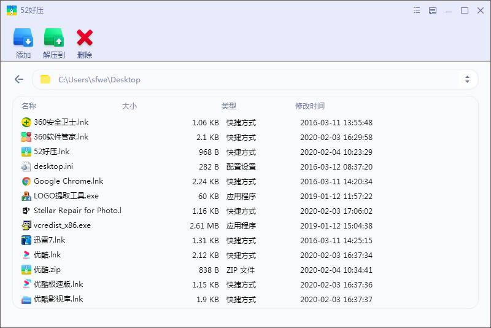Sort by the 修改时间 column header
Image resolution: width=491 pixels, height=328 pixels.
[x=310, y=106]
